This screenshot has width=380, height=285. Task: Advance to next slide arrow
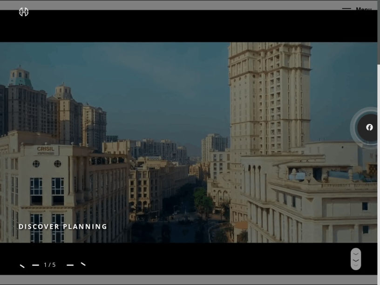click(x=83, y=264)
